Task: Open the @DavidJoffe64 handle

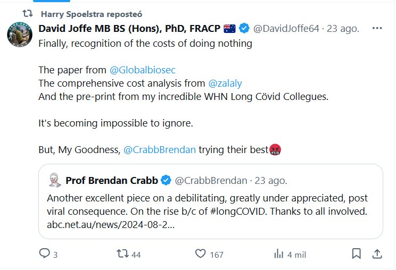Action: (286, 28)
